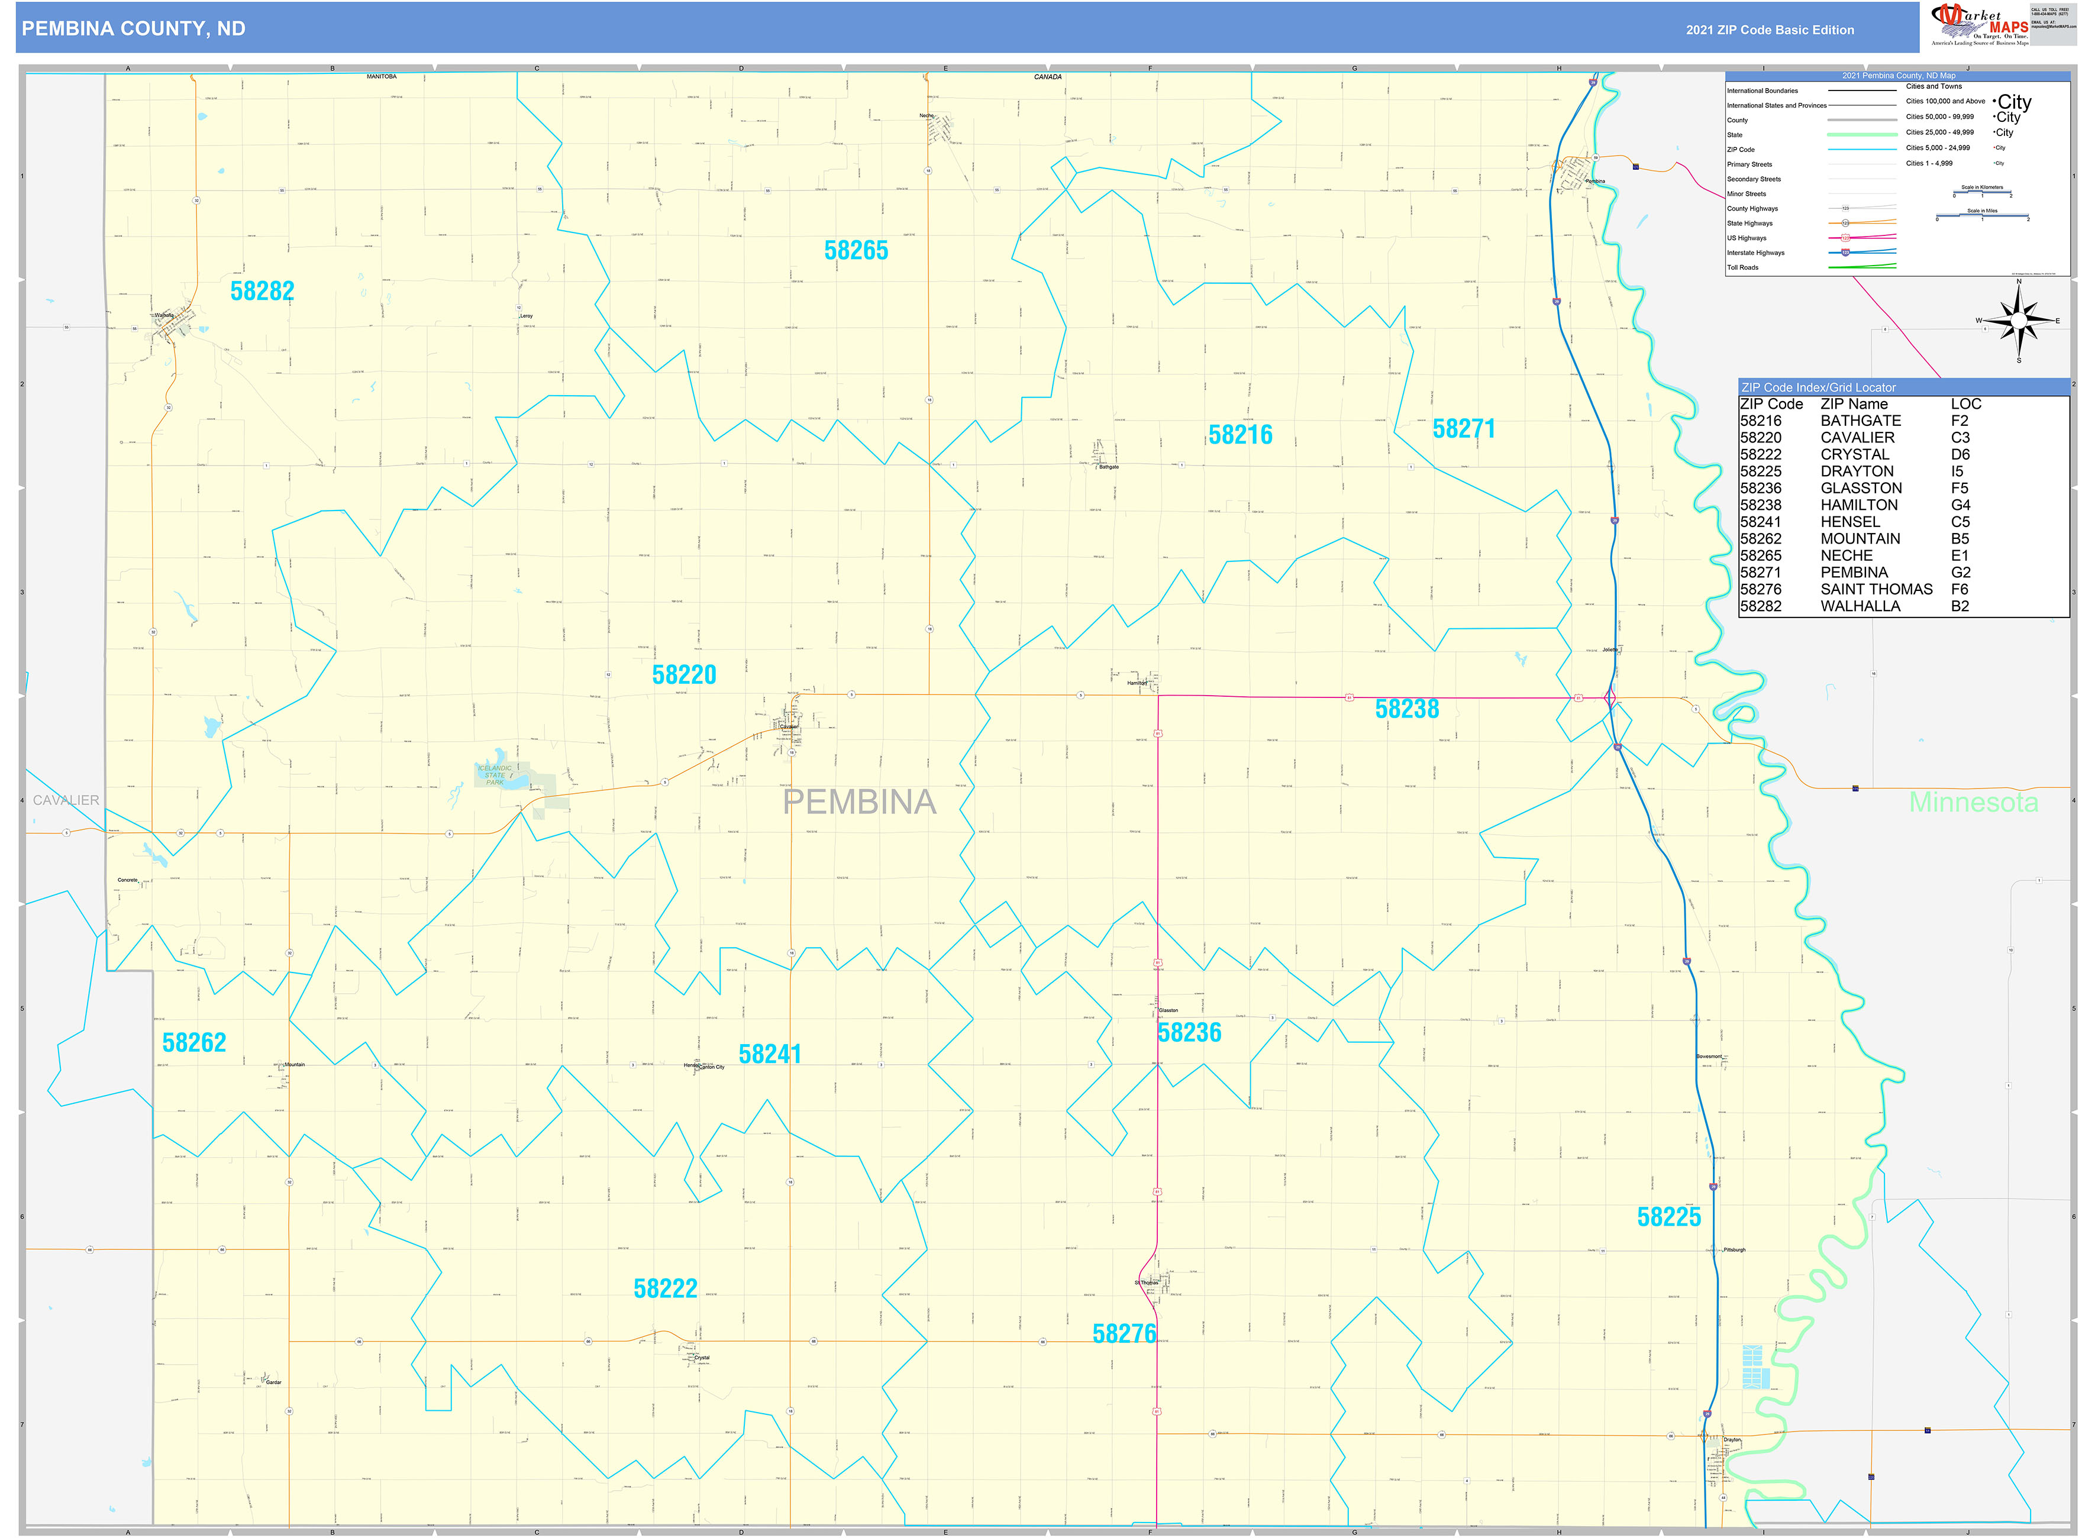
Task: Select the 58222 ZIP label on the map
Action: tap(666, 1288)
